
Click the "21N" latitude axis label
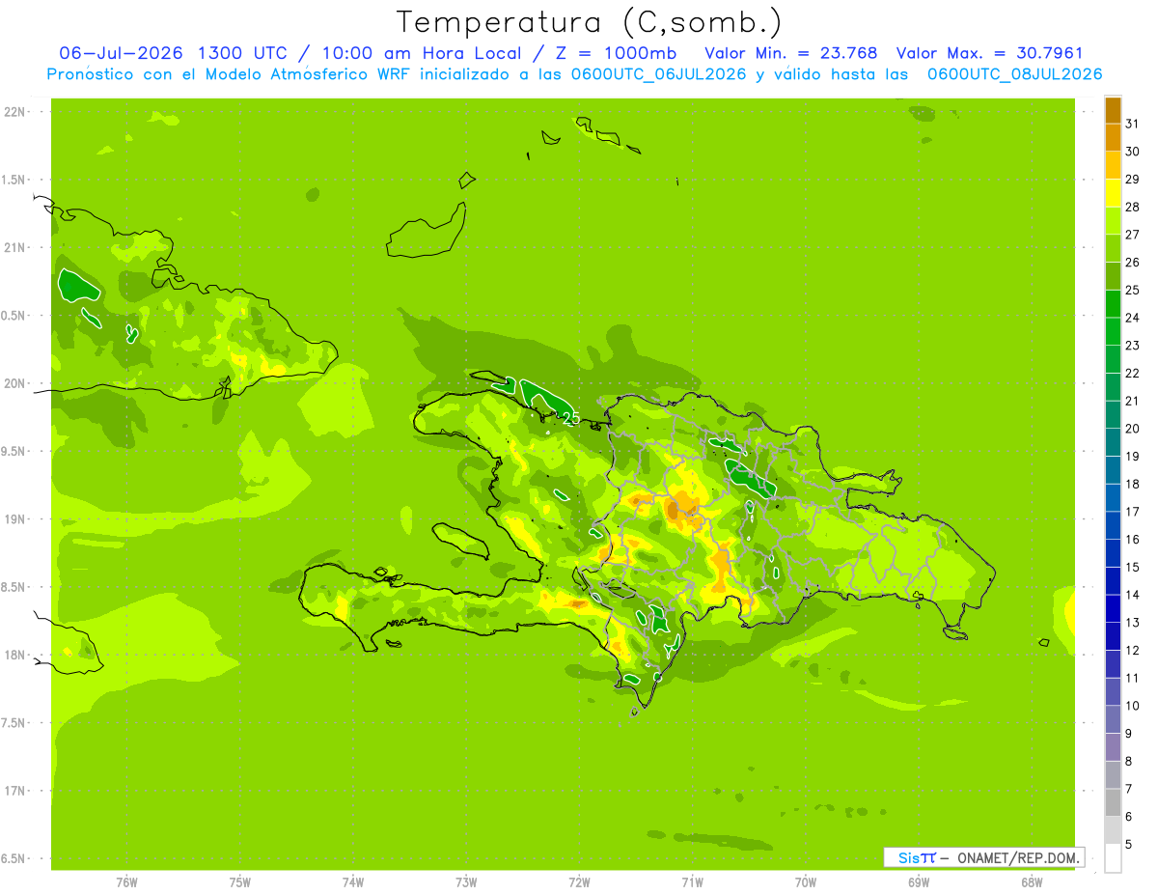13,248
